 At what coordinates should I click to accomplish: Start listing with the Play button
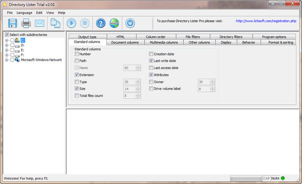pos(71,23)
